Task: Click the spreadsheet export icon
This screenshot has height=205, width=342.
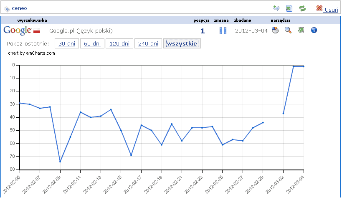Action: click(289, 8)
